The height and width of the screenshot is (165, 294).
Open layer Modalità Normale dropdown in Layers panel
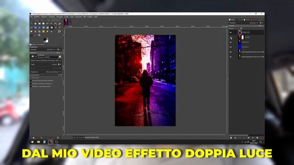point(244,23)
